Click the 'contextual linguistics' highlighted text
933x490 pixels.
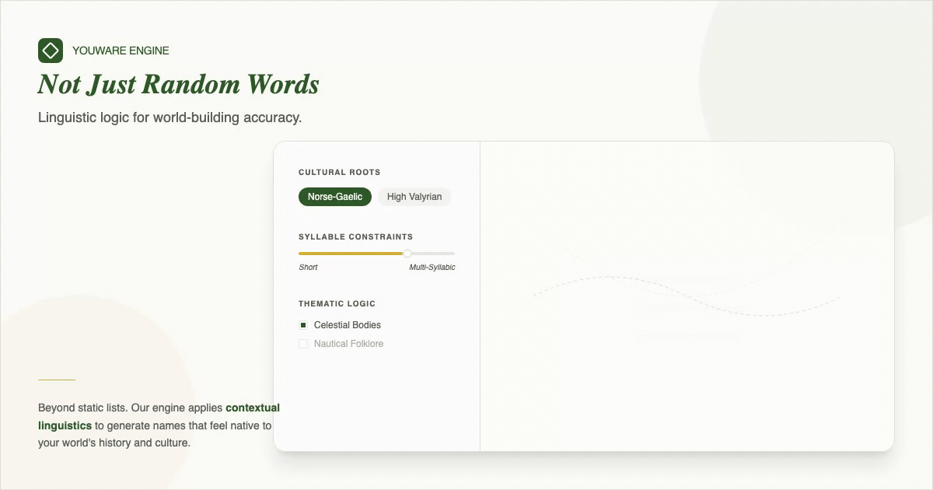click(x=159, y=416)
